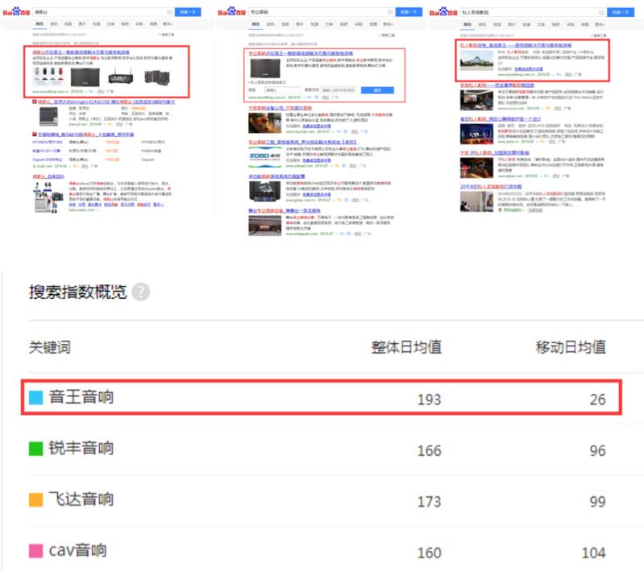Screen dimensions: 644x572
Task: Click the 整体日均值 column header
Action: (406, 347)
